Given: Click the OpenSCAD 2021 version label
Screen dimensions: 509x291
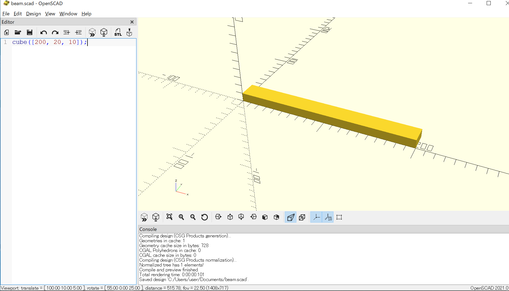Looking at the screenshot, I should coord(489,288).
